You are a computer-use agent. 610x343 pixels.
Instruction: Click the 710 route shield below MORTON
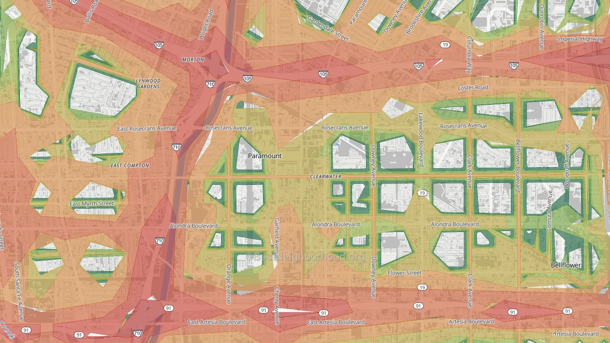(x=211, y=84)
